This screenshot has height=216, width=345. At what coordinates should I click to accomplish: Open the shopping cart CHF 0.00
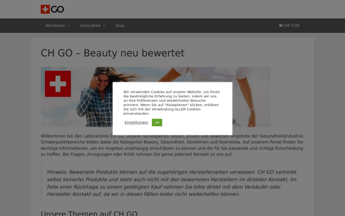click(x=289, y=25)
